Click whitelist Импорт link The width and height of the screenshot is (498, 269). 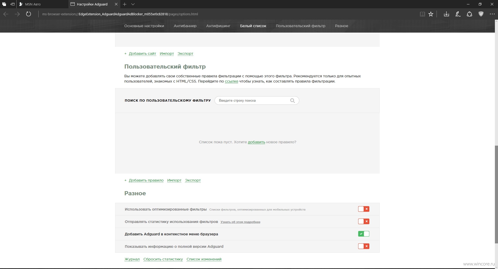point(167,54)
